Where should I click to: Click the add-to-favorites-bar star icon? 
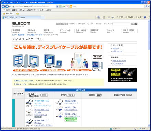coord(18,14)
